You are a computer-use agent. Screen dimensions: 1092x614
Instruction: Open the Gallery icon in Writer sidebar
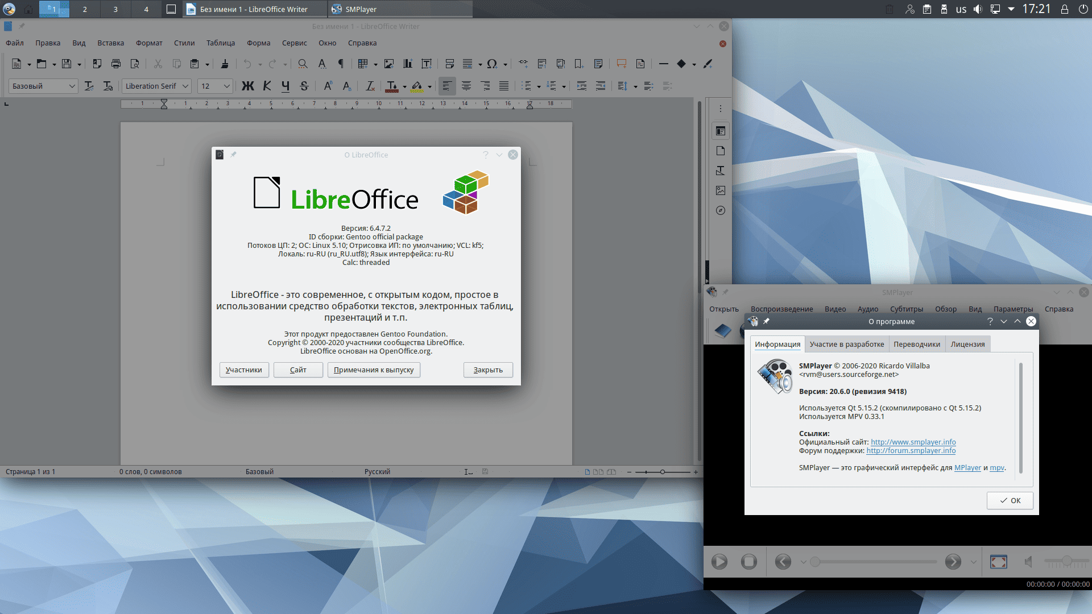click(721, 190)
